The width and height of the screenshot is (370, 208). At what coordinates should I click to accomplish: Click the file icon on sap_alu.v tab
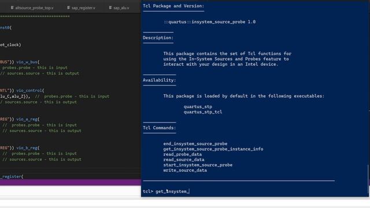[x=110, y=8]
